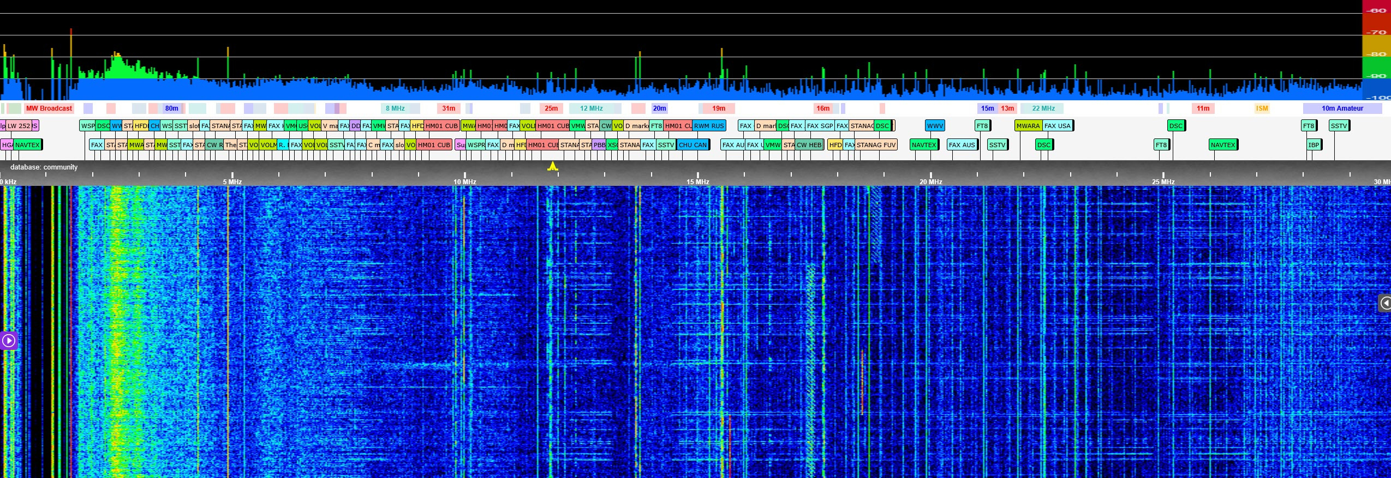Click the CW HEB station label
This screenshot has height=478, width=1391.
(x=808, y=145)
